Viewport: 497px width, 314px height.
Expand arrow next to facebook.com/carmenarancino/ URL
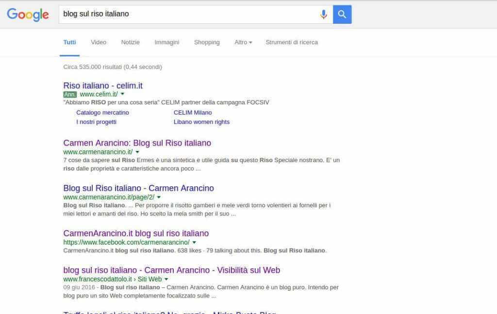194,242
